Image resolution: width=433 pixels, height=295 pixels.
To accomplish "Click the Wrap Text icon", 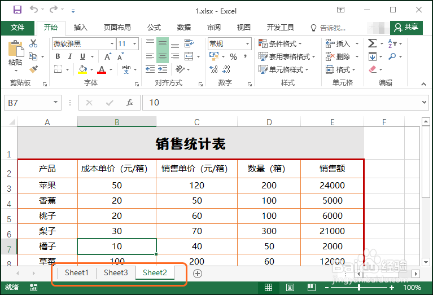I will tap(189, 43).
